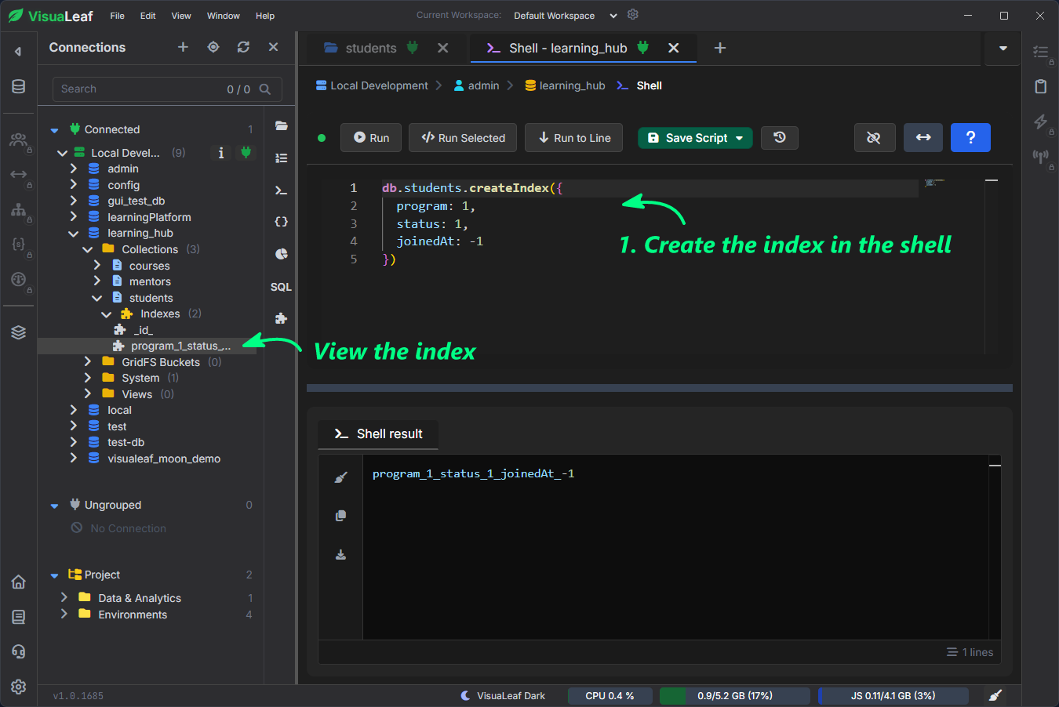Viewport: 1059px width, 707px height.
Task: Select the Shell result tab
Action: [378, 433]
